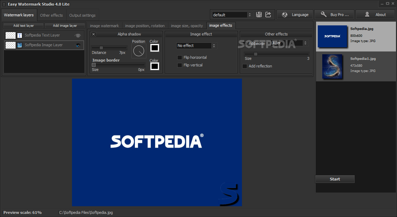The image size is (397, 217).
Task: Enable the Add noise checkbox
Action: click(245, 43)
